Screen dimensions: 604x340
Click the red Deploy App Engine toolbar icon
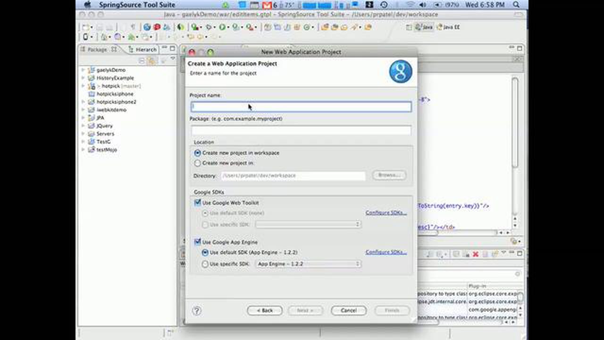[158, 27]
